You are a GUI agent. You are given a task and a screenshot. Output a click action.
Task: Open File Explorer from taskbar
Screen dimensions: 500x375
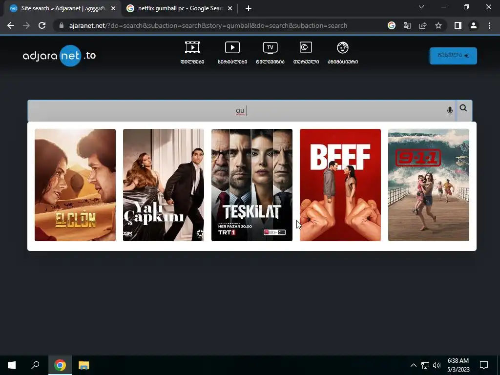pos(84,365)
